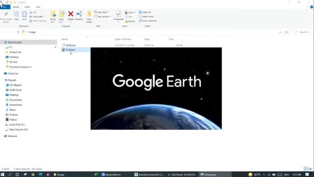
Task: Open file Properties
Action: click(118, 16)
